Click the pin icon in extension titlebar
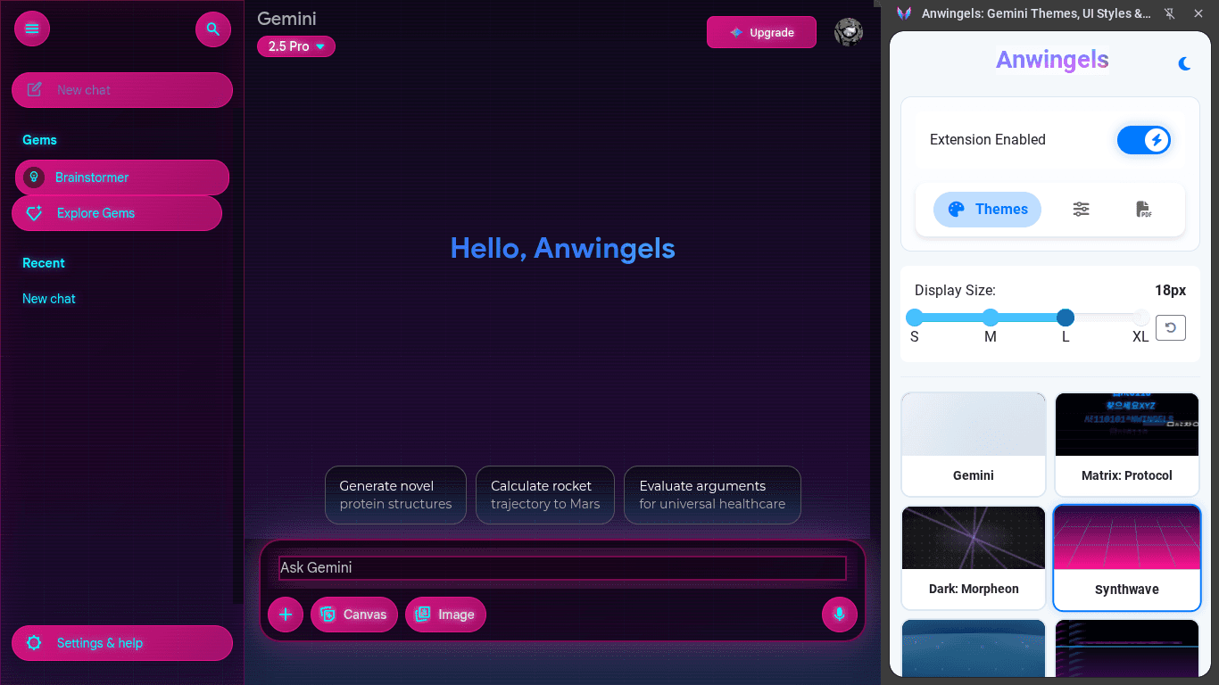 [1170, 13]
